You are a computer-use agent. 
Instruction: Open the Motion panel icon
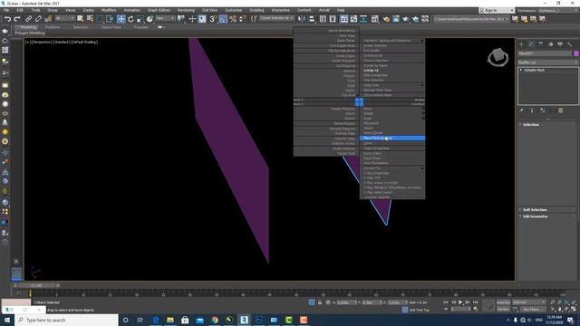[550, 44]
